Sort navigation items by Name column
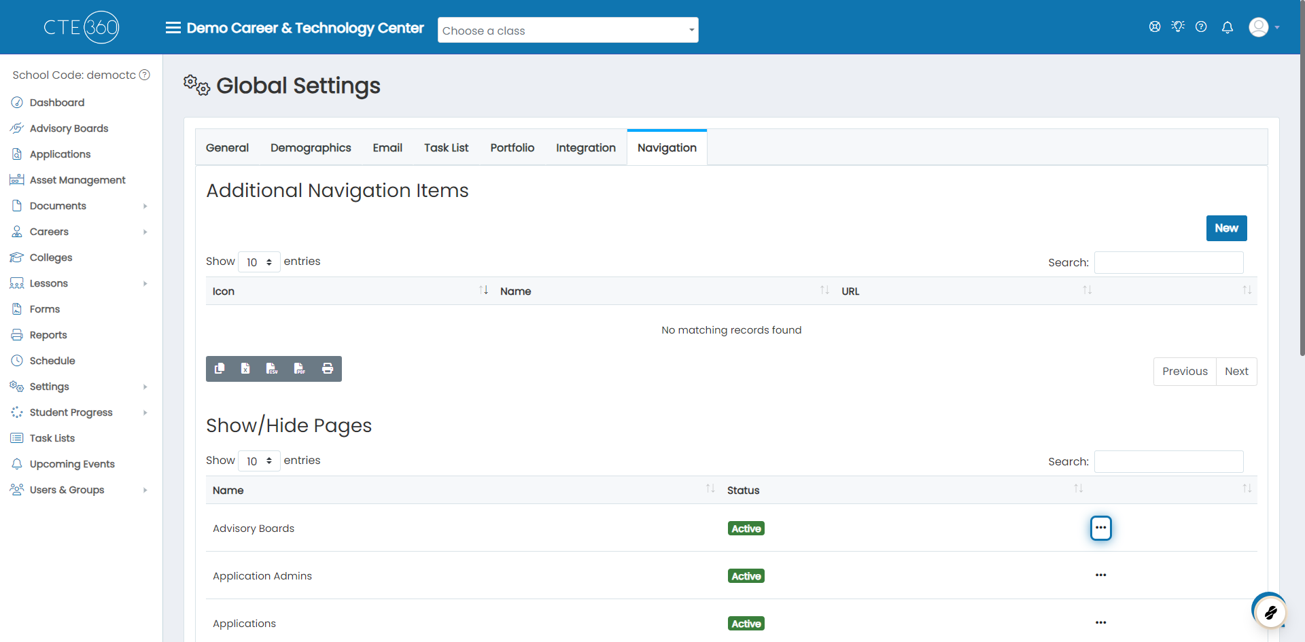Image resolution: width=1305 pixels, height=642 pixels. (x=664, y=291)
